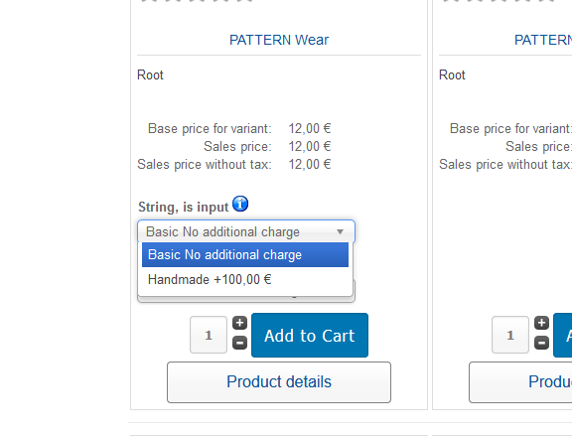Screen dimensions: 572x436
Task: Click the second product's Add to Cart button
Action: pyautogui.click(x=562, y=335)
